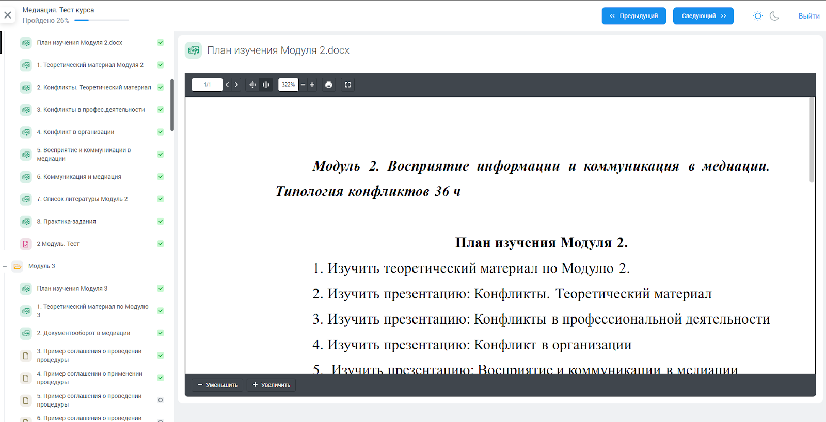Click the icon for '6. Коммуникация и медиация'

pos(26,177)
